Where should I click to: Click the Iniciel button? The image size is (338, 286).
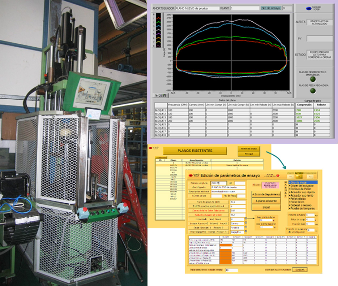(266, 207)
